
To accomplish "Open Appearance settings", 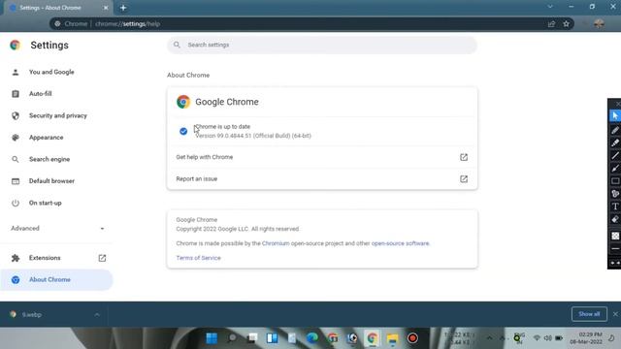I will coord(46,138).
